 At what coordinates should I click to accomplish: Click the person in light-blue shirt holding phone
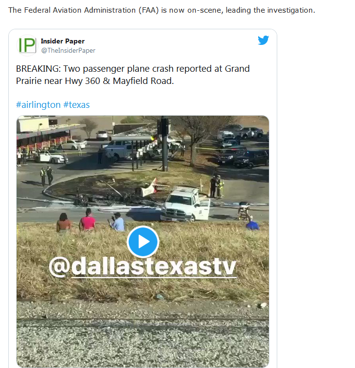pos(116,222)
